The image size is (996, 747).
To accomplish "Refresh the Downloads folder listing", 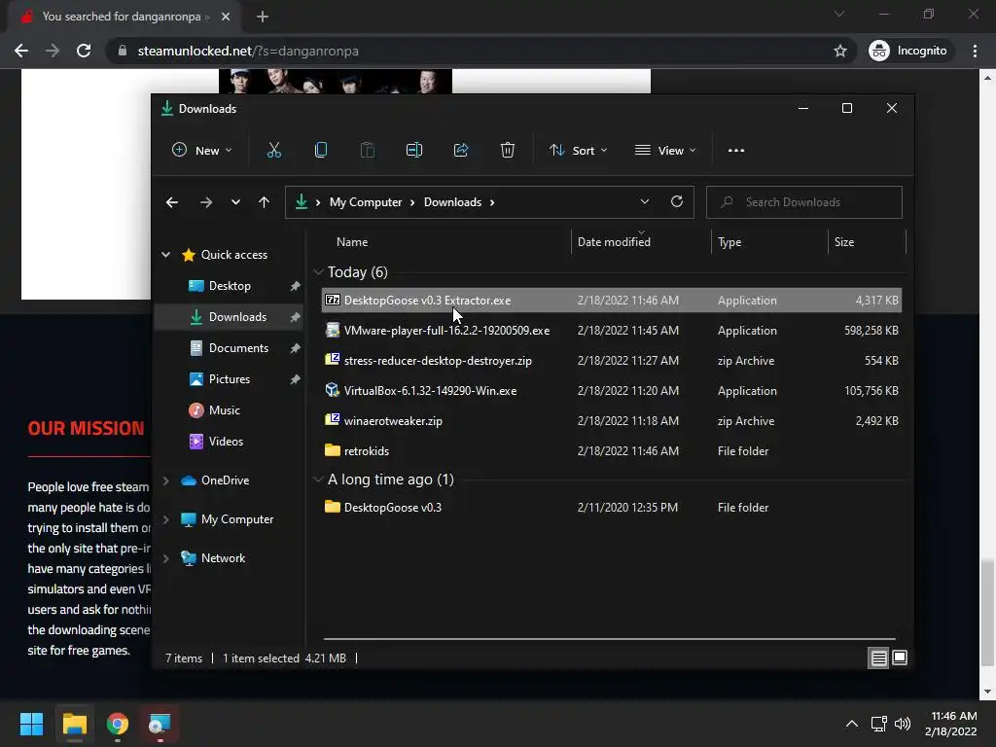I will (x=677, y=202).
